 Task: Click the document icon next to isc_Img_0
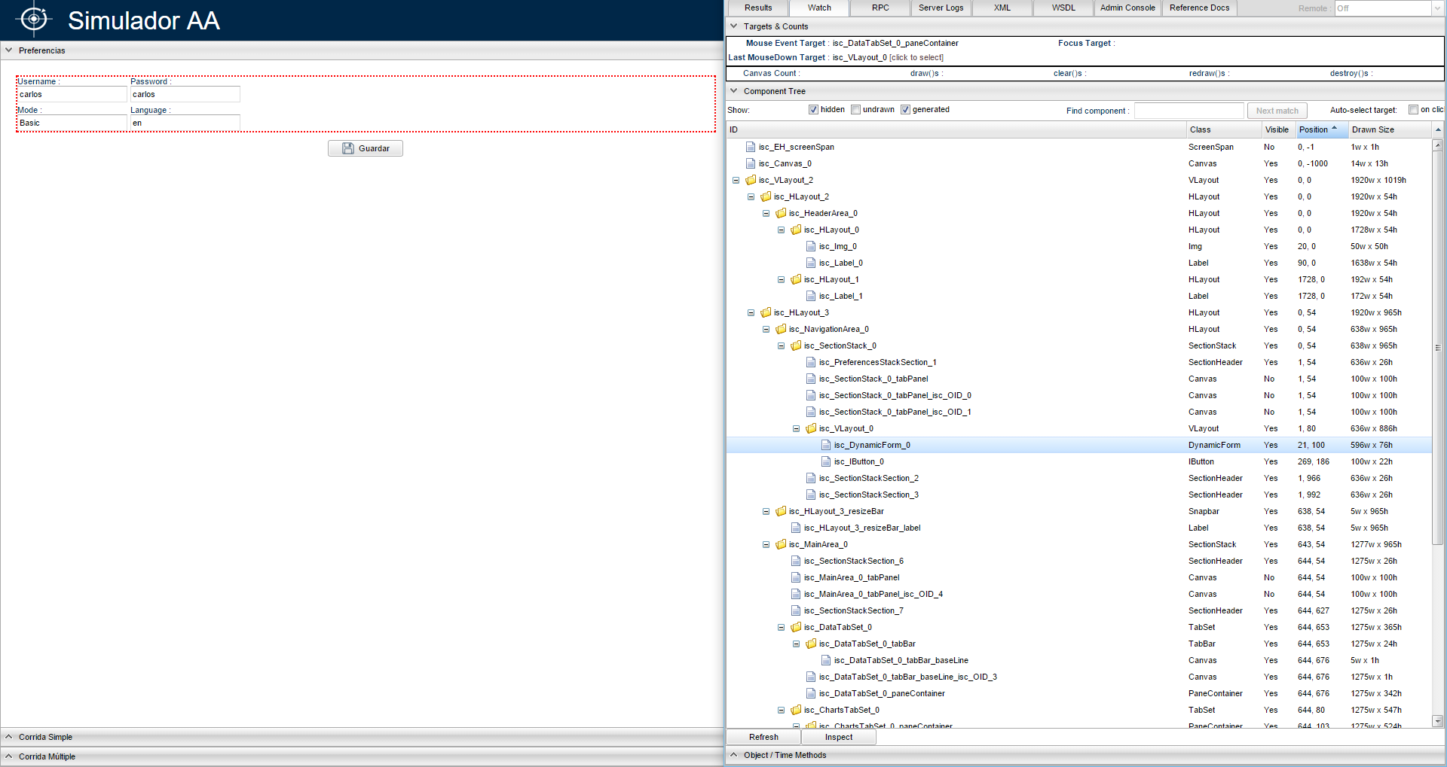[x=811, y=246]
